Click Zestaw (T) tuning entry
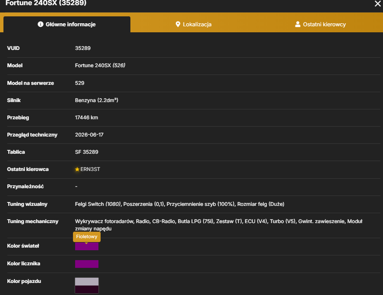The image size is (383, 295). click(229, 221)
